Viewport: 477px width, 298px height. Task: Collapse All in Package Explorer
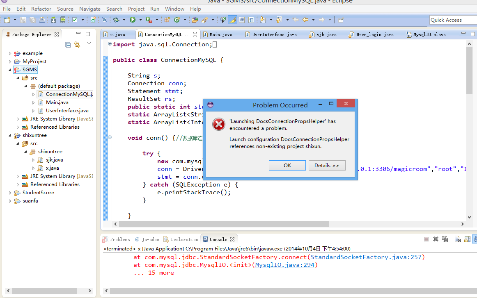(68, 45)
